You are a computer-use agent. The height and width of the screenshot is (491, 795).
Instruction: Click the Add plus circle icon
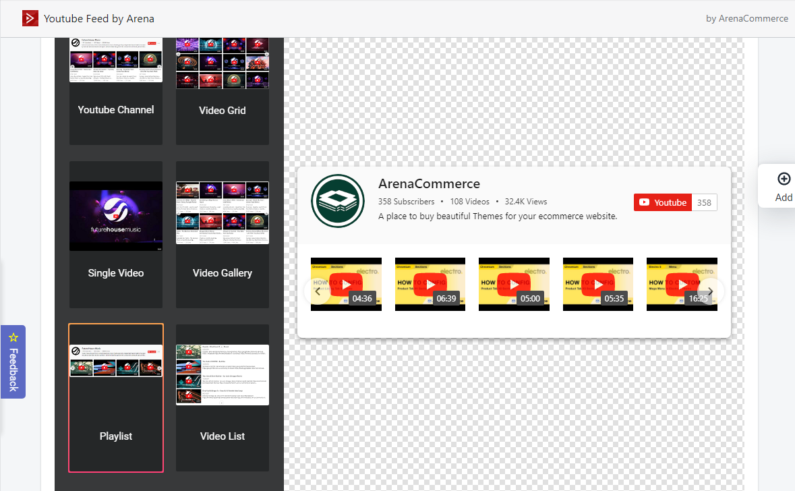tap(784, 179)
